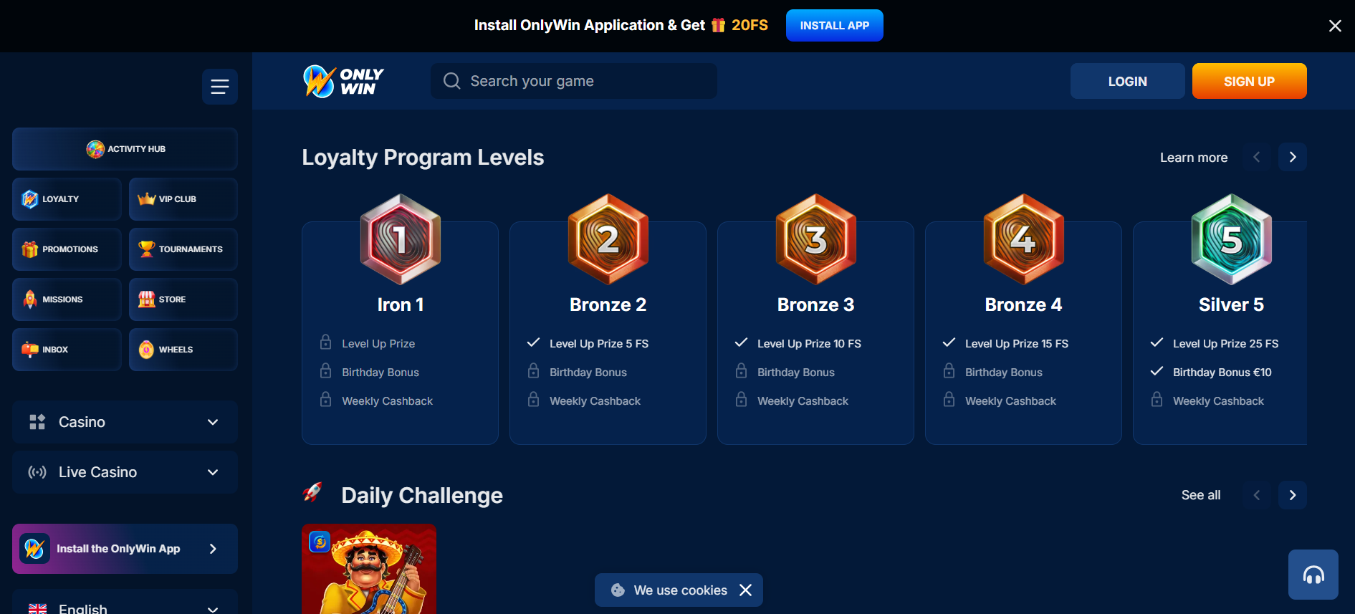Viewport: 1355px width, 614px height.
Task: Click the Daily Challenge heading
Action: 422,496
